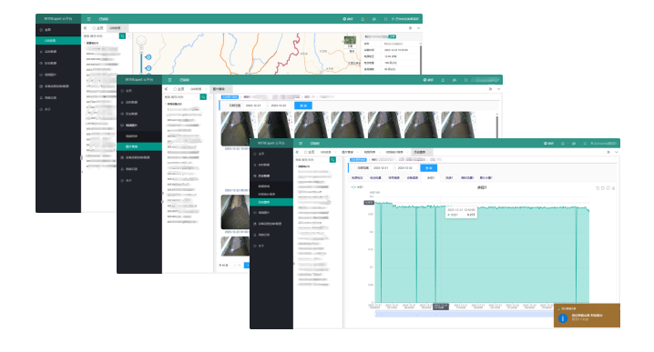Open the device remote control item in front sidebar
This screenshot has height=352, width=654.
click(x=271, y=224)
